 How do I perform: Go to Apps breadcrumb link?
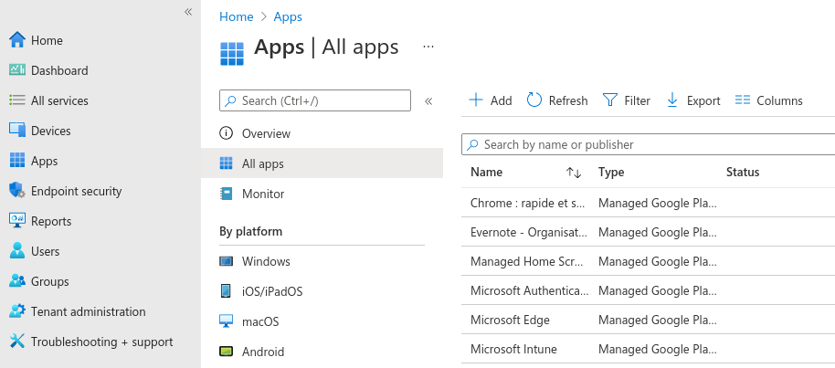(x=288, y=16)
